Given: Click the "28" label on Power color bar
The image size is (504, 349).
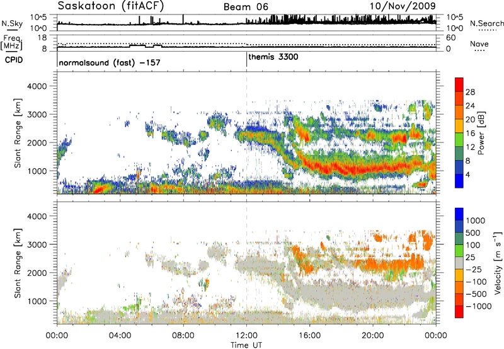Looking at the screenshot, I should pyautogui.click(x=470, y=92).
